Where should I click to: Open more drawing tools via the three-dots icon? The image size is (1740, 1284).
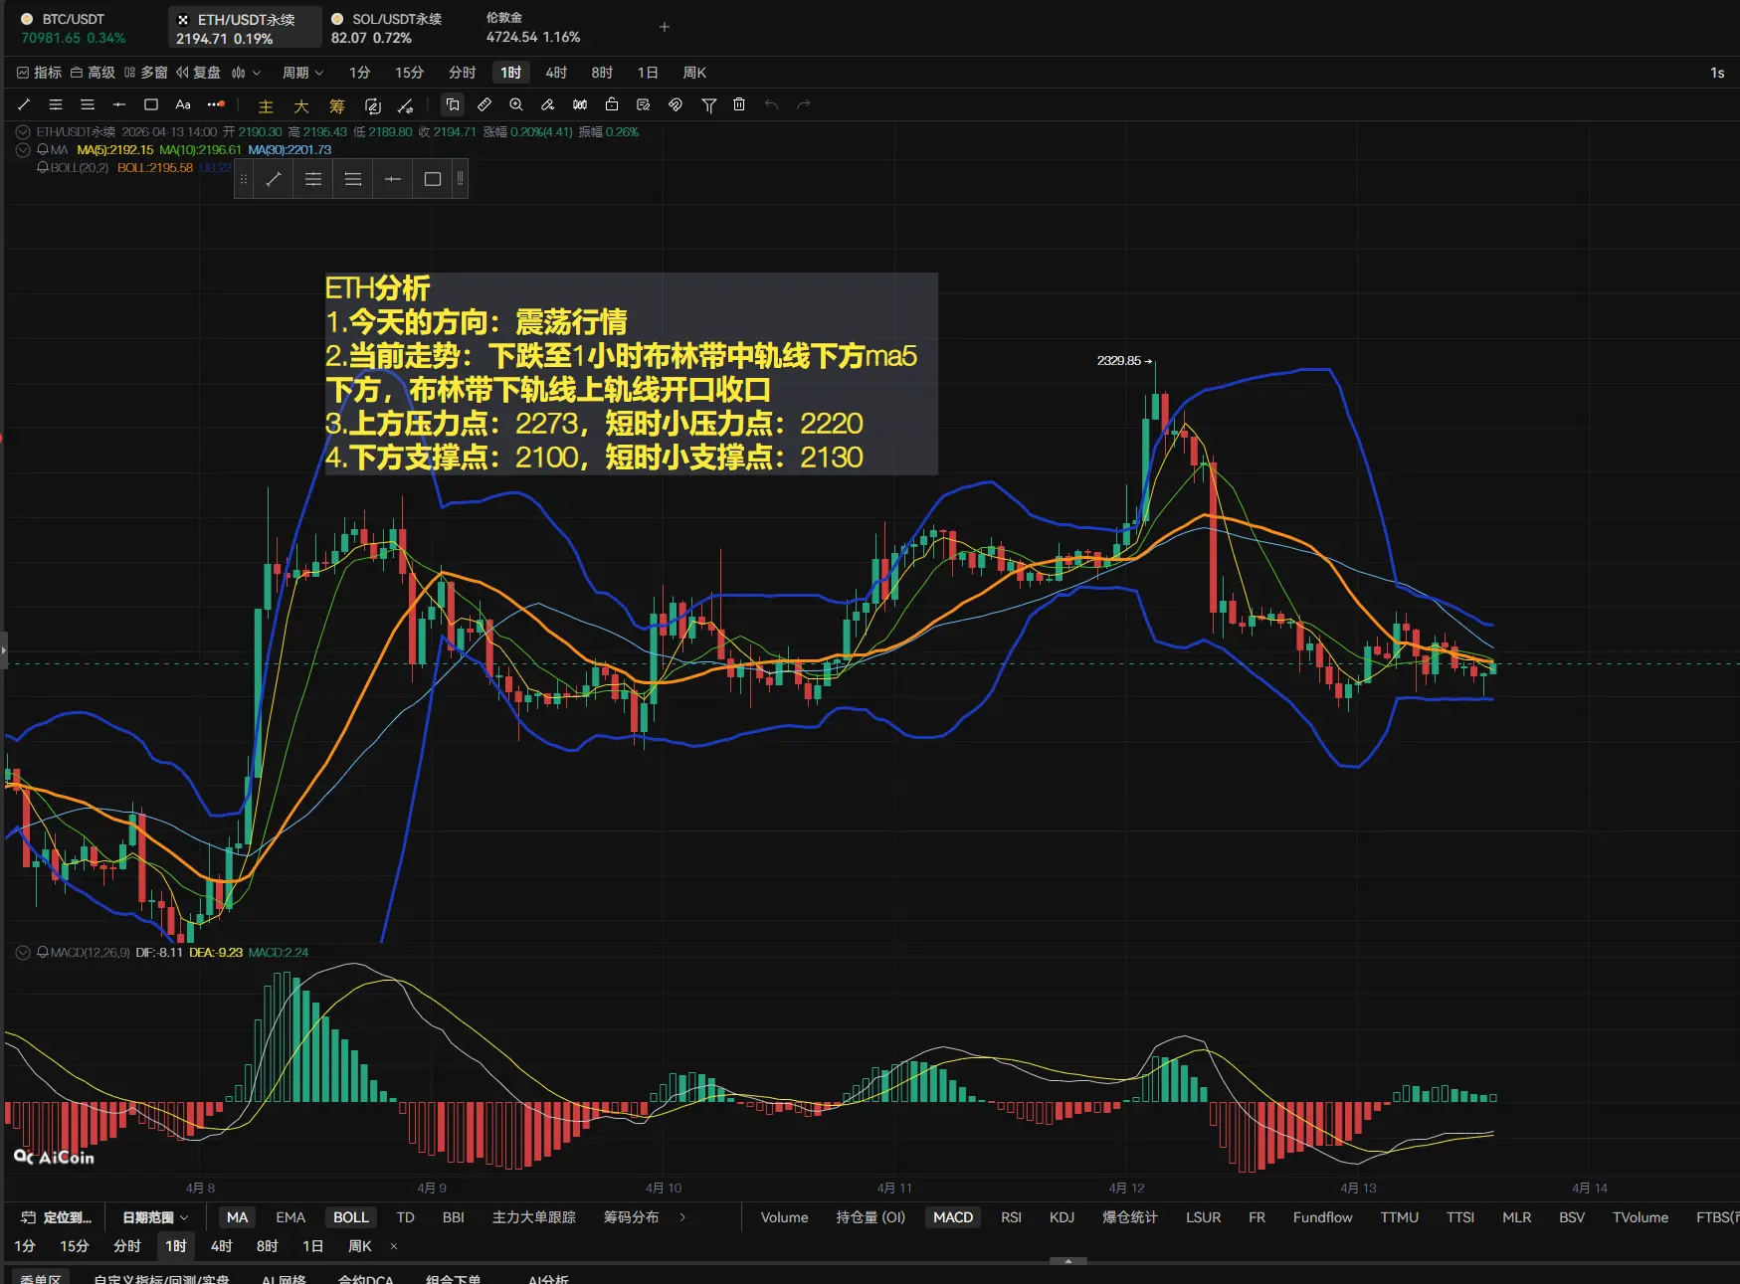point(216,104)
